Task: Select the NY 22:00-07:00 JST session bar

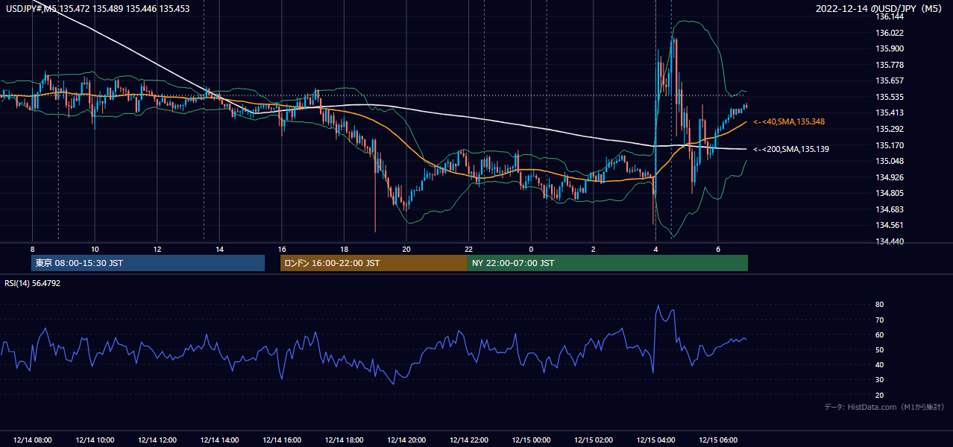Action: (x=608, y=263)
